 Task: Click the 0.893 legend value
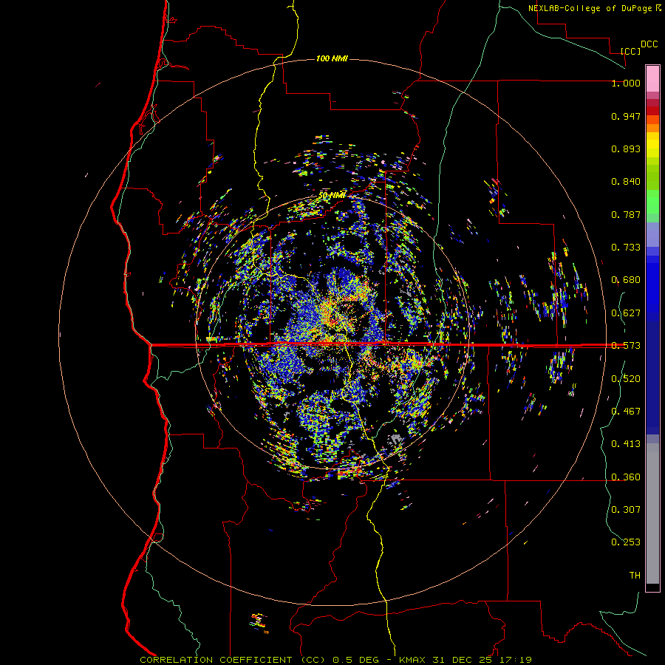[626, 149]
